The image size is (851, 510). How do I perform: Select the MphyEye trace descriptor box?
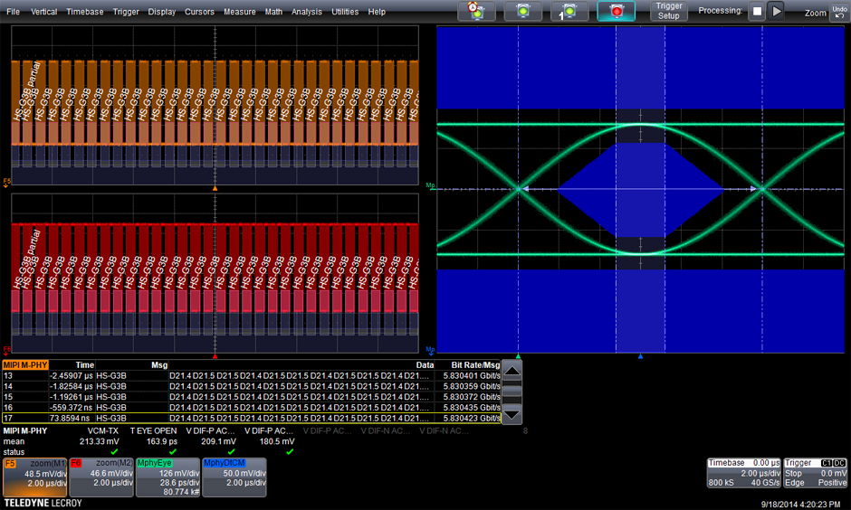pos(167,477)
